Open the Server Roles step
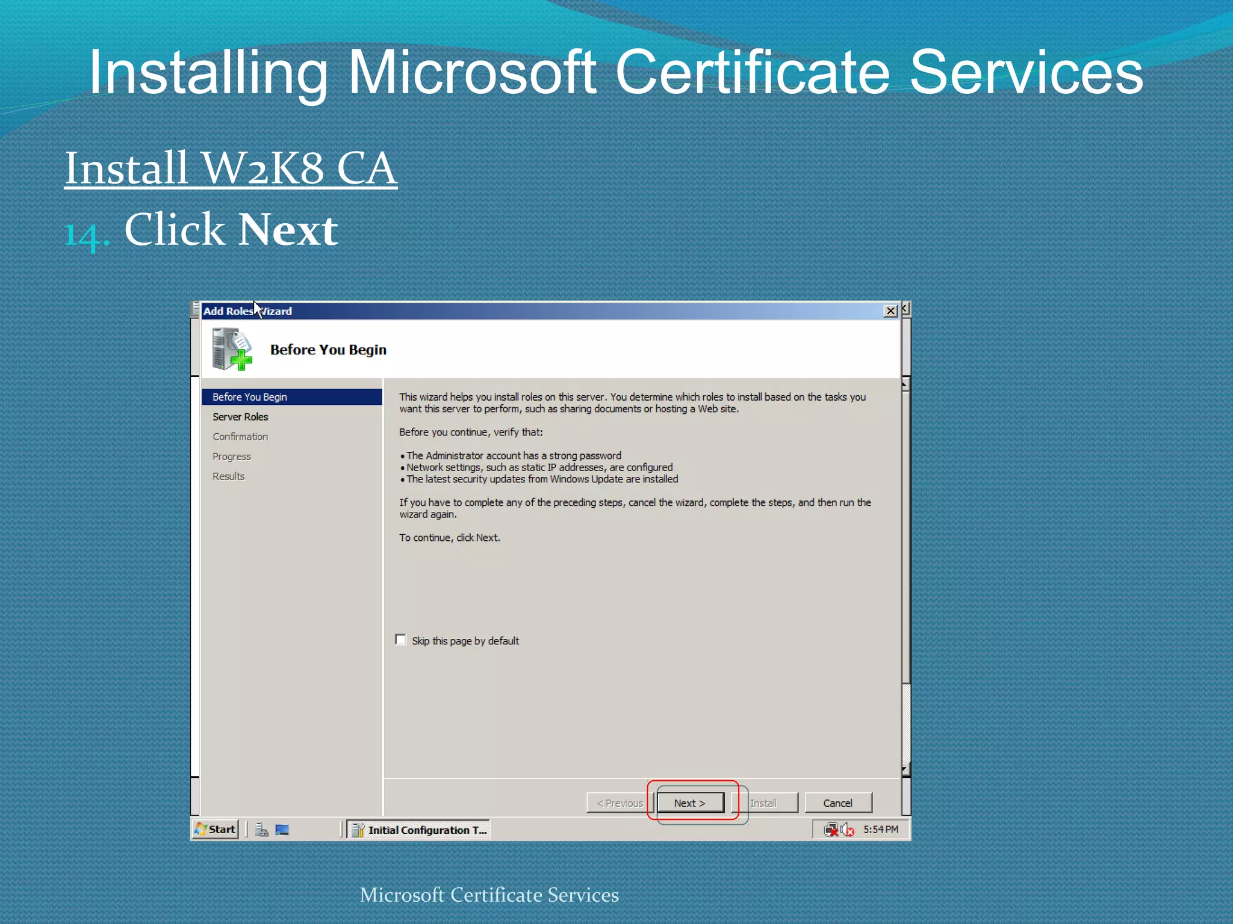 (240, 417)
